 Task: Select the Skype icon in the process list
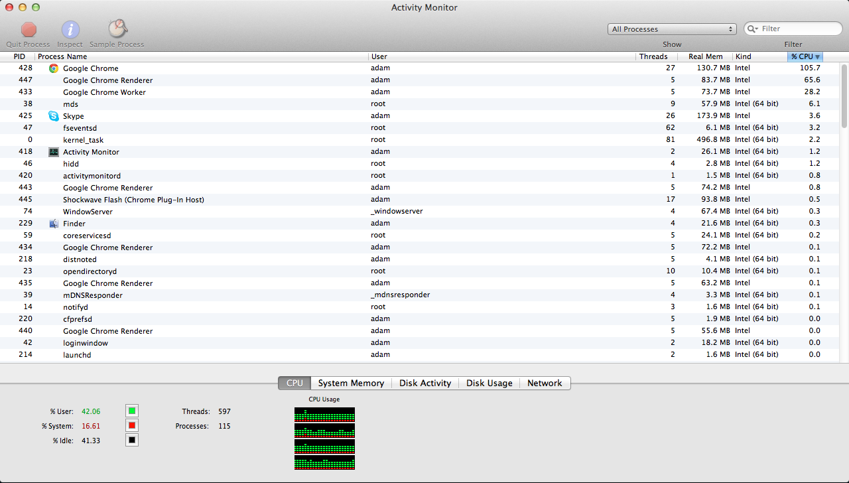click(x=54, y=116)
